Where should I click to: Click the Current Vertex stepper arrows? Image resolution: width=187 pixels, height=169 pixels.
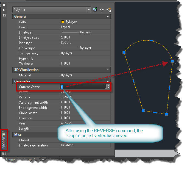coord(108,87)
